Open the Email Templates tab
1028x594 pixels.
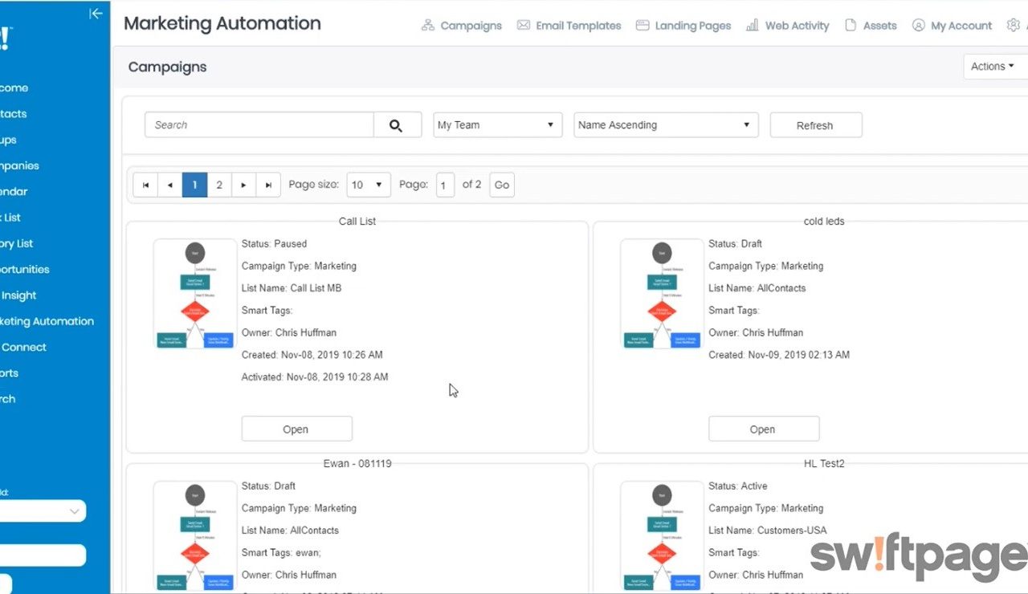coord(578,26)
